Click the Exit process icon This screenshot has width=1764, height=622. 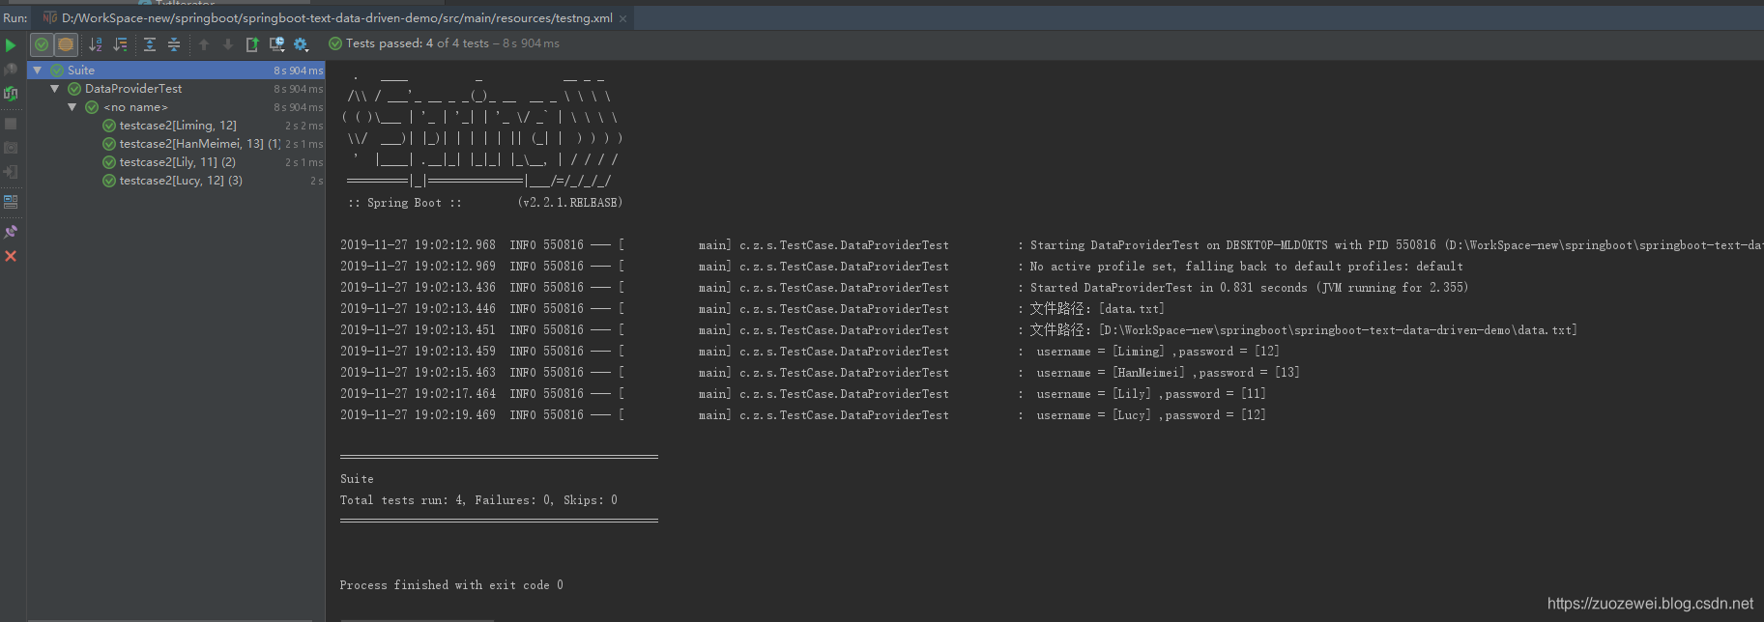11,172
